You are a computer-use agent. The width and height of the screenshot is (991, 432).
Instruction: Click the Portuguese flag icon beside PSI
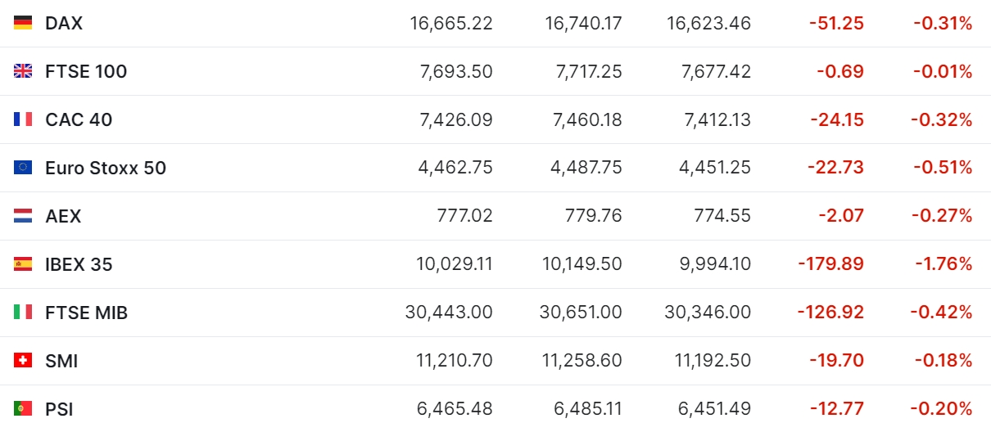pos(23,408)
